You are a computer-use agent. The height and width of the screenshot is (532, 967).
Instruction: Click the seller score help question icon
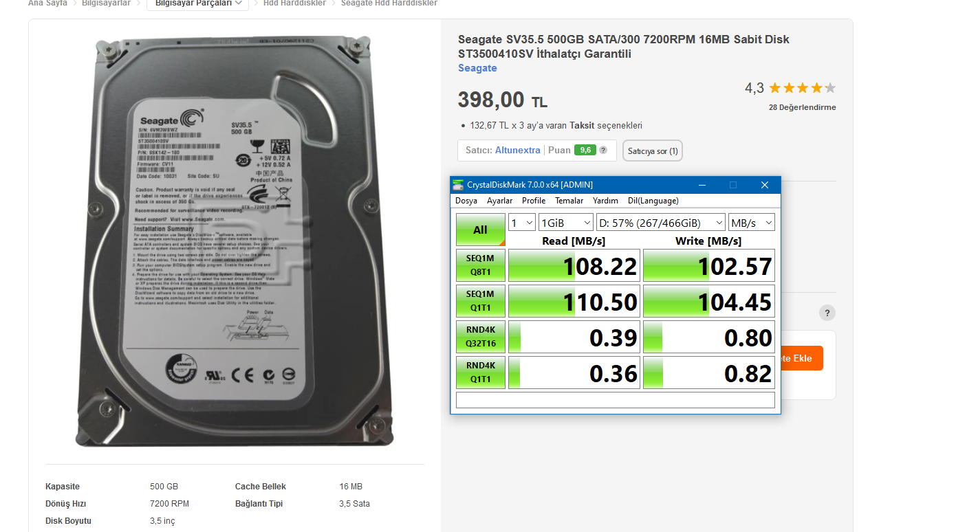click(603, 150)
